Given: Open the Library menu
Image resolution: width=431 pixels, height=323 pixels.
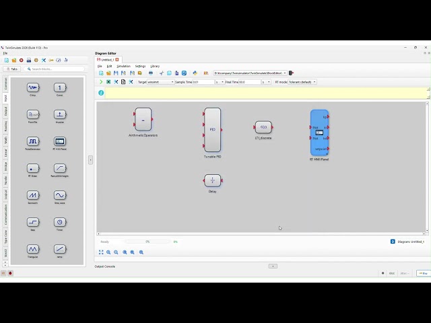Looking at the screenshot, I should coord(155,66).
